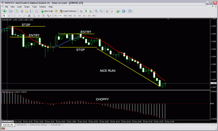This screenshot has height=131, width=218.
Task: Switch chart to candlesticks type
Action: (86, 11)
